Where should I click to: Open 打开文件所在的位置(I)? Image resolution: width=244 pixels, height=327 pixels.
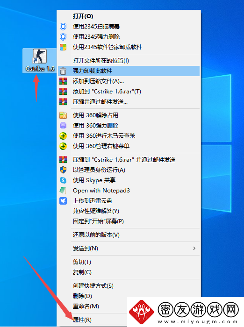(x=129, y=61)
